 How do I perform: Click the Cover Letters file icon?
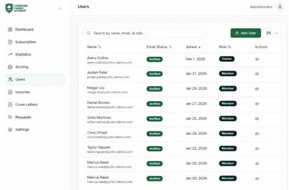(x=10, y=105)
